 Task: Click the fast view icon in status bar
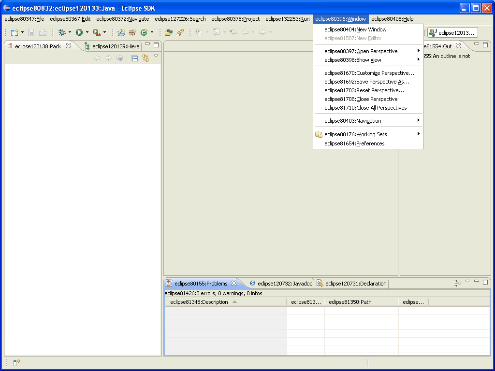[16, 363]
